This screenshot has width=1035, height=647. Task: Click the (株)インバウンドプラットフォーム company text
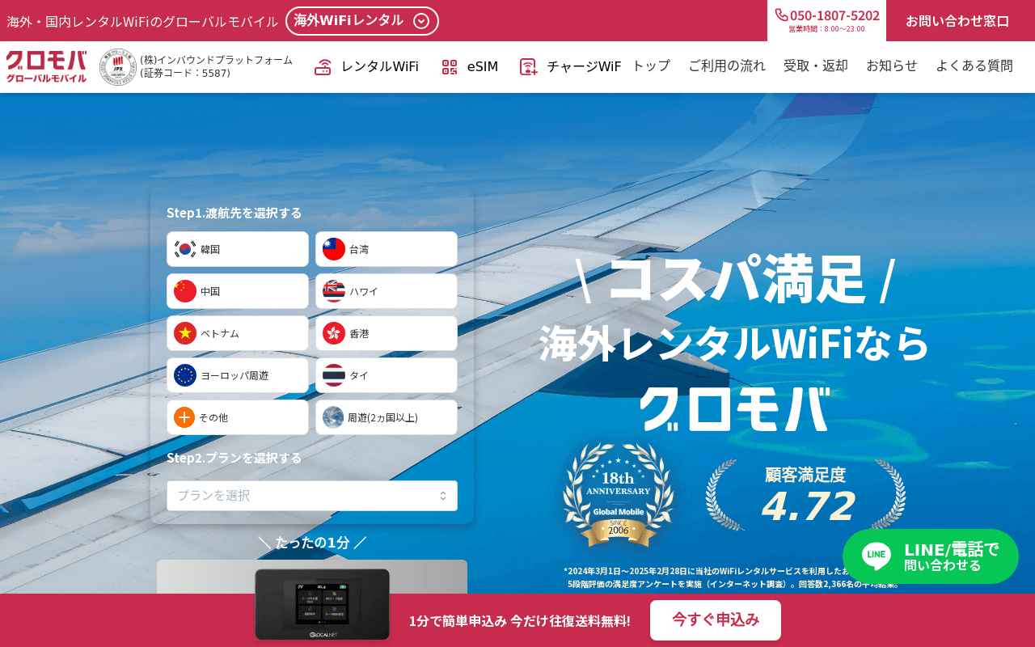[x=216, y=66]
